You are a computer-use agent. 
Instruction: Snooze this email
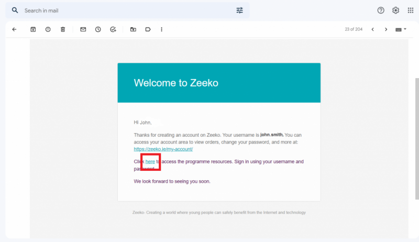98,29
